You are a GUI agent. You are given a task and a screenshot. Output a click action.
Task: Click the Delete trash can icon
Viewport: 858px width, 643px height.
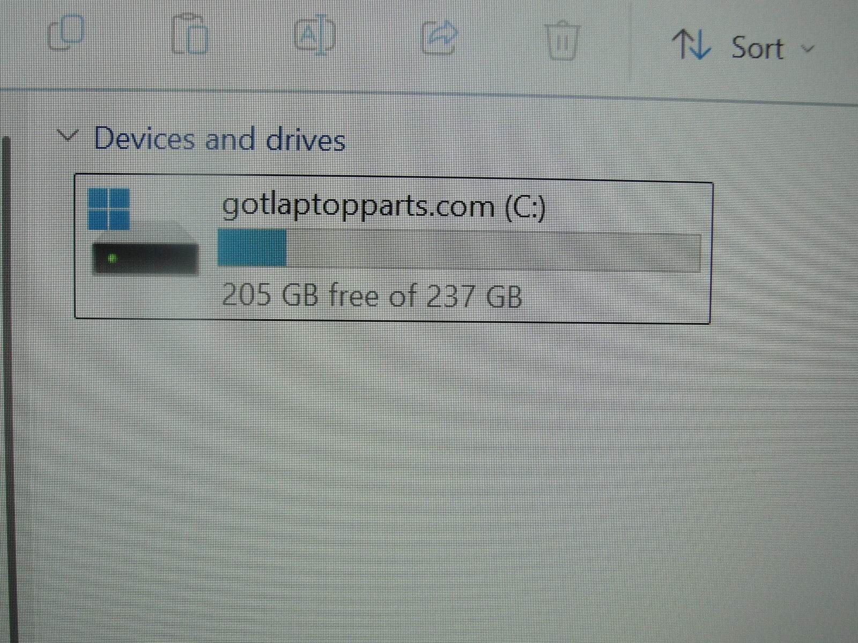(563, 40)
